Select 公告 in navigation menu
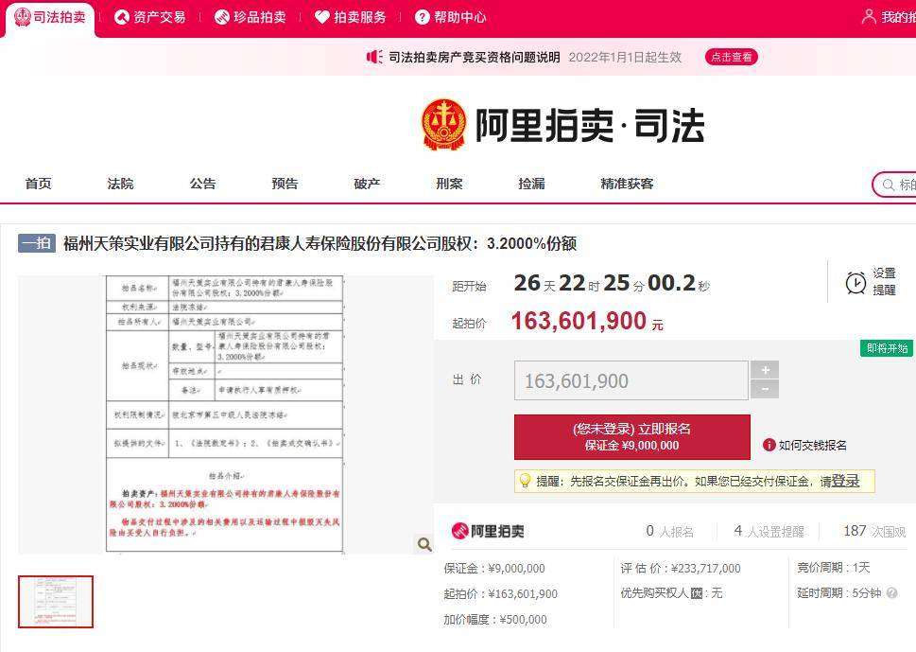 [202, 184]
